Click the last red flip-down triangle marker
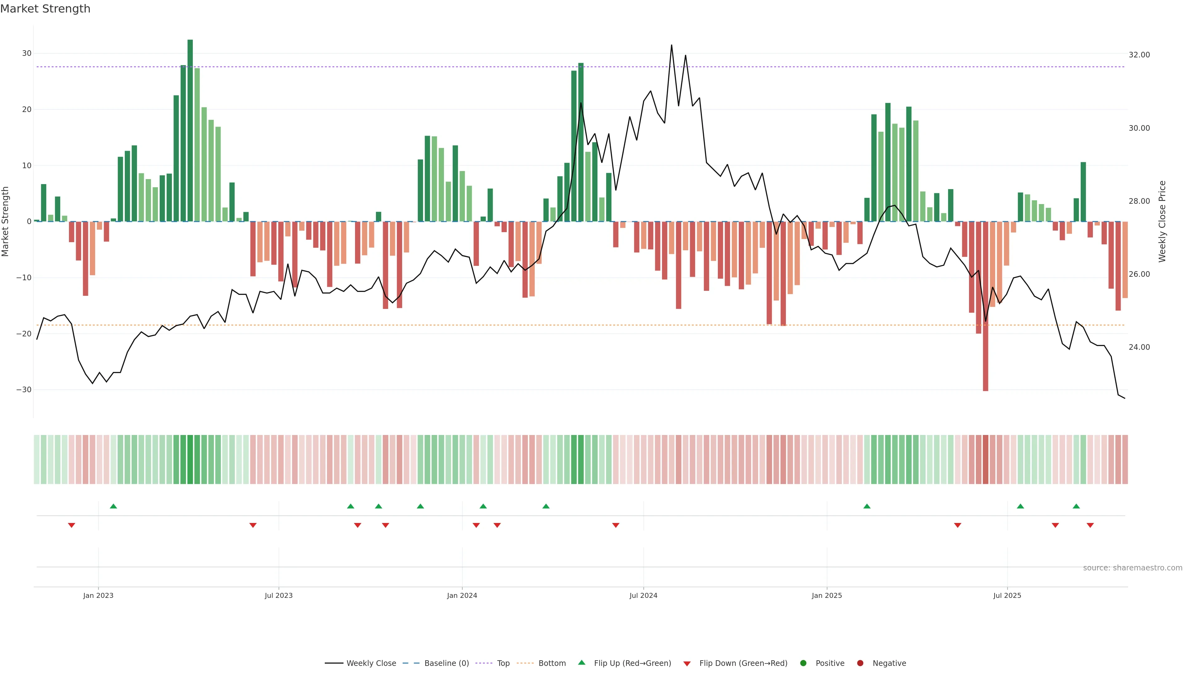This screenshot has height=674, width=1198. [1090, 525]
